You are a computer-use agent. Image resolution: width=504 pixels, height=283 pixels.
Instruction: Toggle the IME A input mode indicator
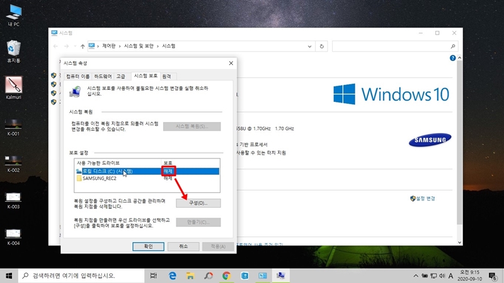pos(451,276)
